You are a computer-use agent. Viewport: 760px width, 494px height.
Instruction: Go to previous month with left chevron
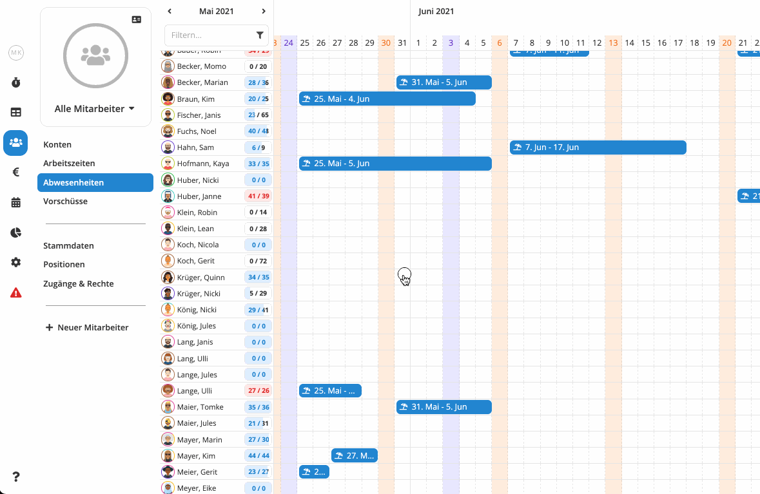point(170,11)
